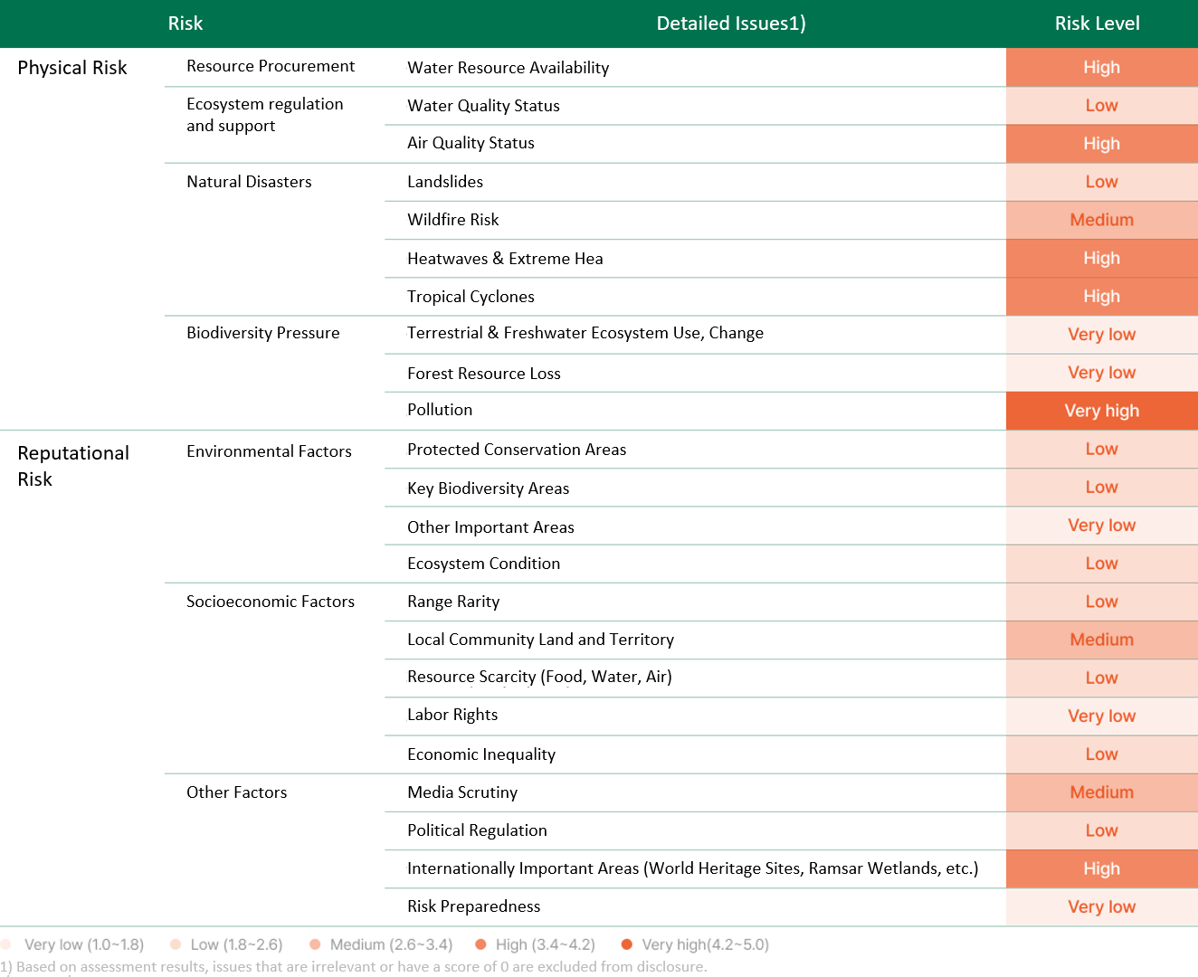Click Very low level for Risk Preparedness

coord(1102,907)
